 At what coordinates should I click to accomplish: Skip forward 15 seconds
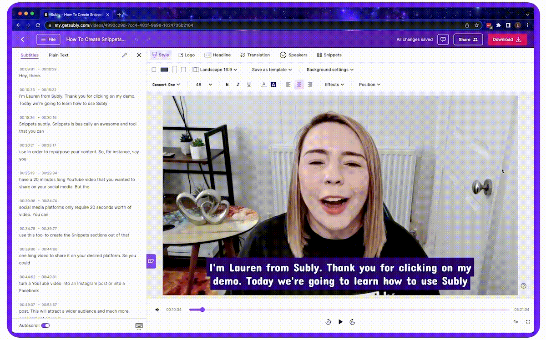(352, 322)
